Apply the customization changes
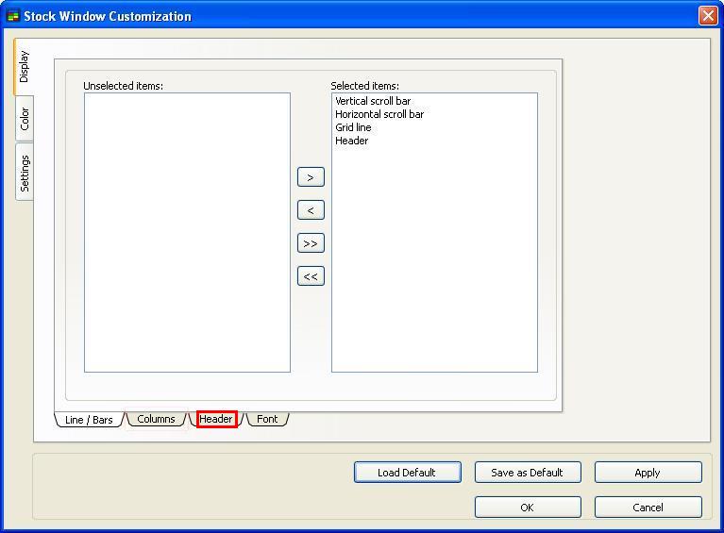724x533 pixels. click(x=648, y=473)
